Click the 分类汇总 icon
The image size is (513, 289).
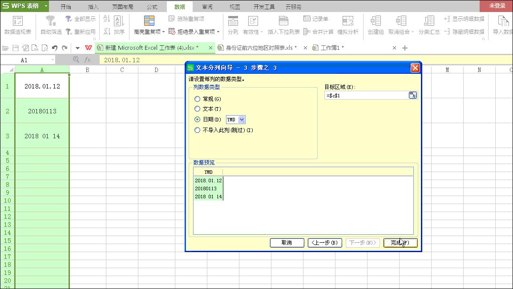pos(428,24)
